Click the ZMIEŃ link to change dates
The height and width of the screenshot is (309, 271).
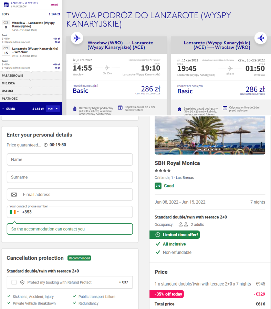click(54, 5)
